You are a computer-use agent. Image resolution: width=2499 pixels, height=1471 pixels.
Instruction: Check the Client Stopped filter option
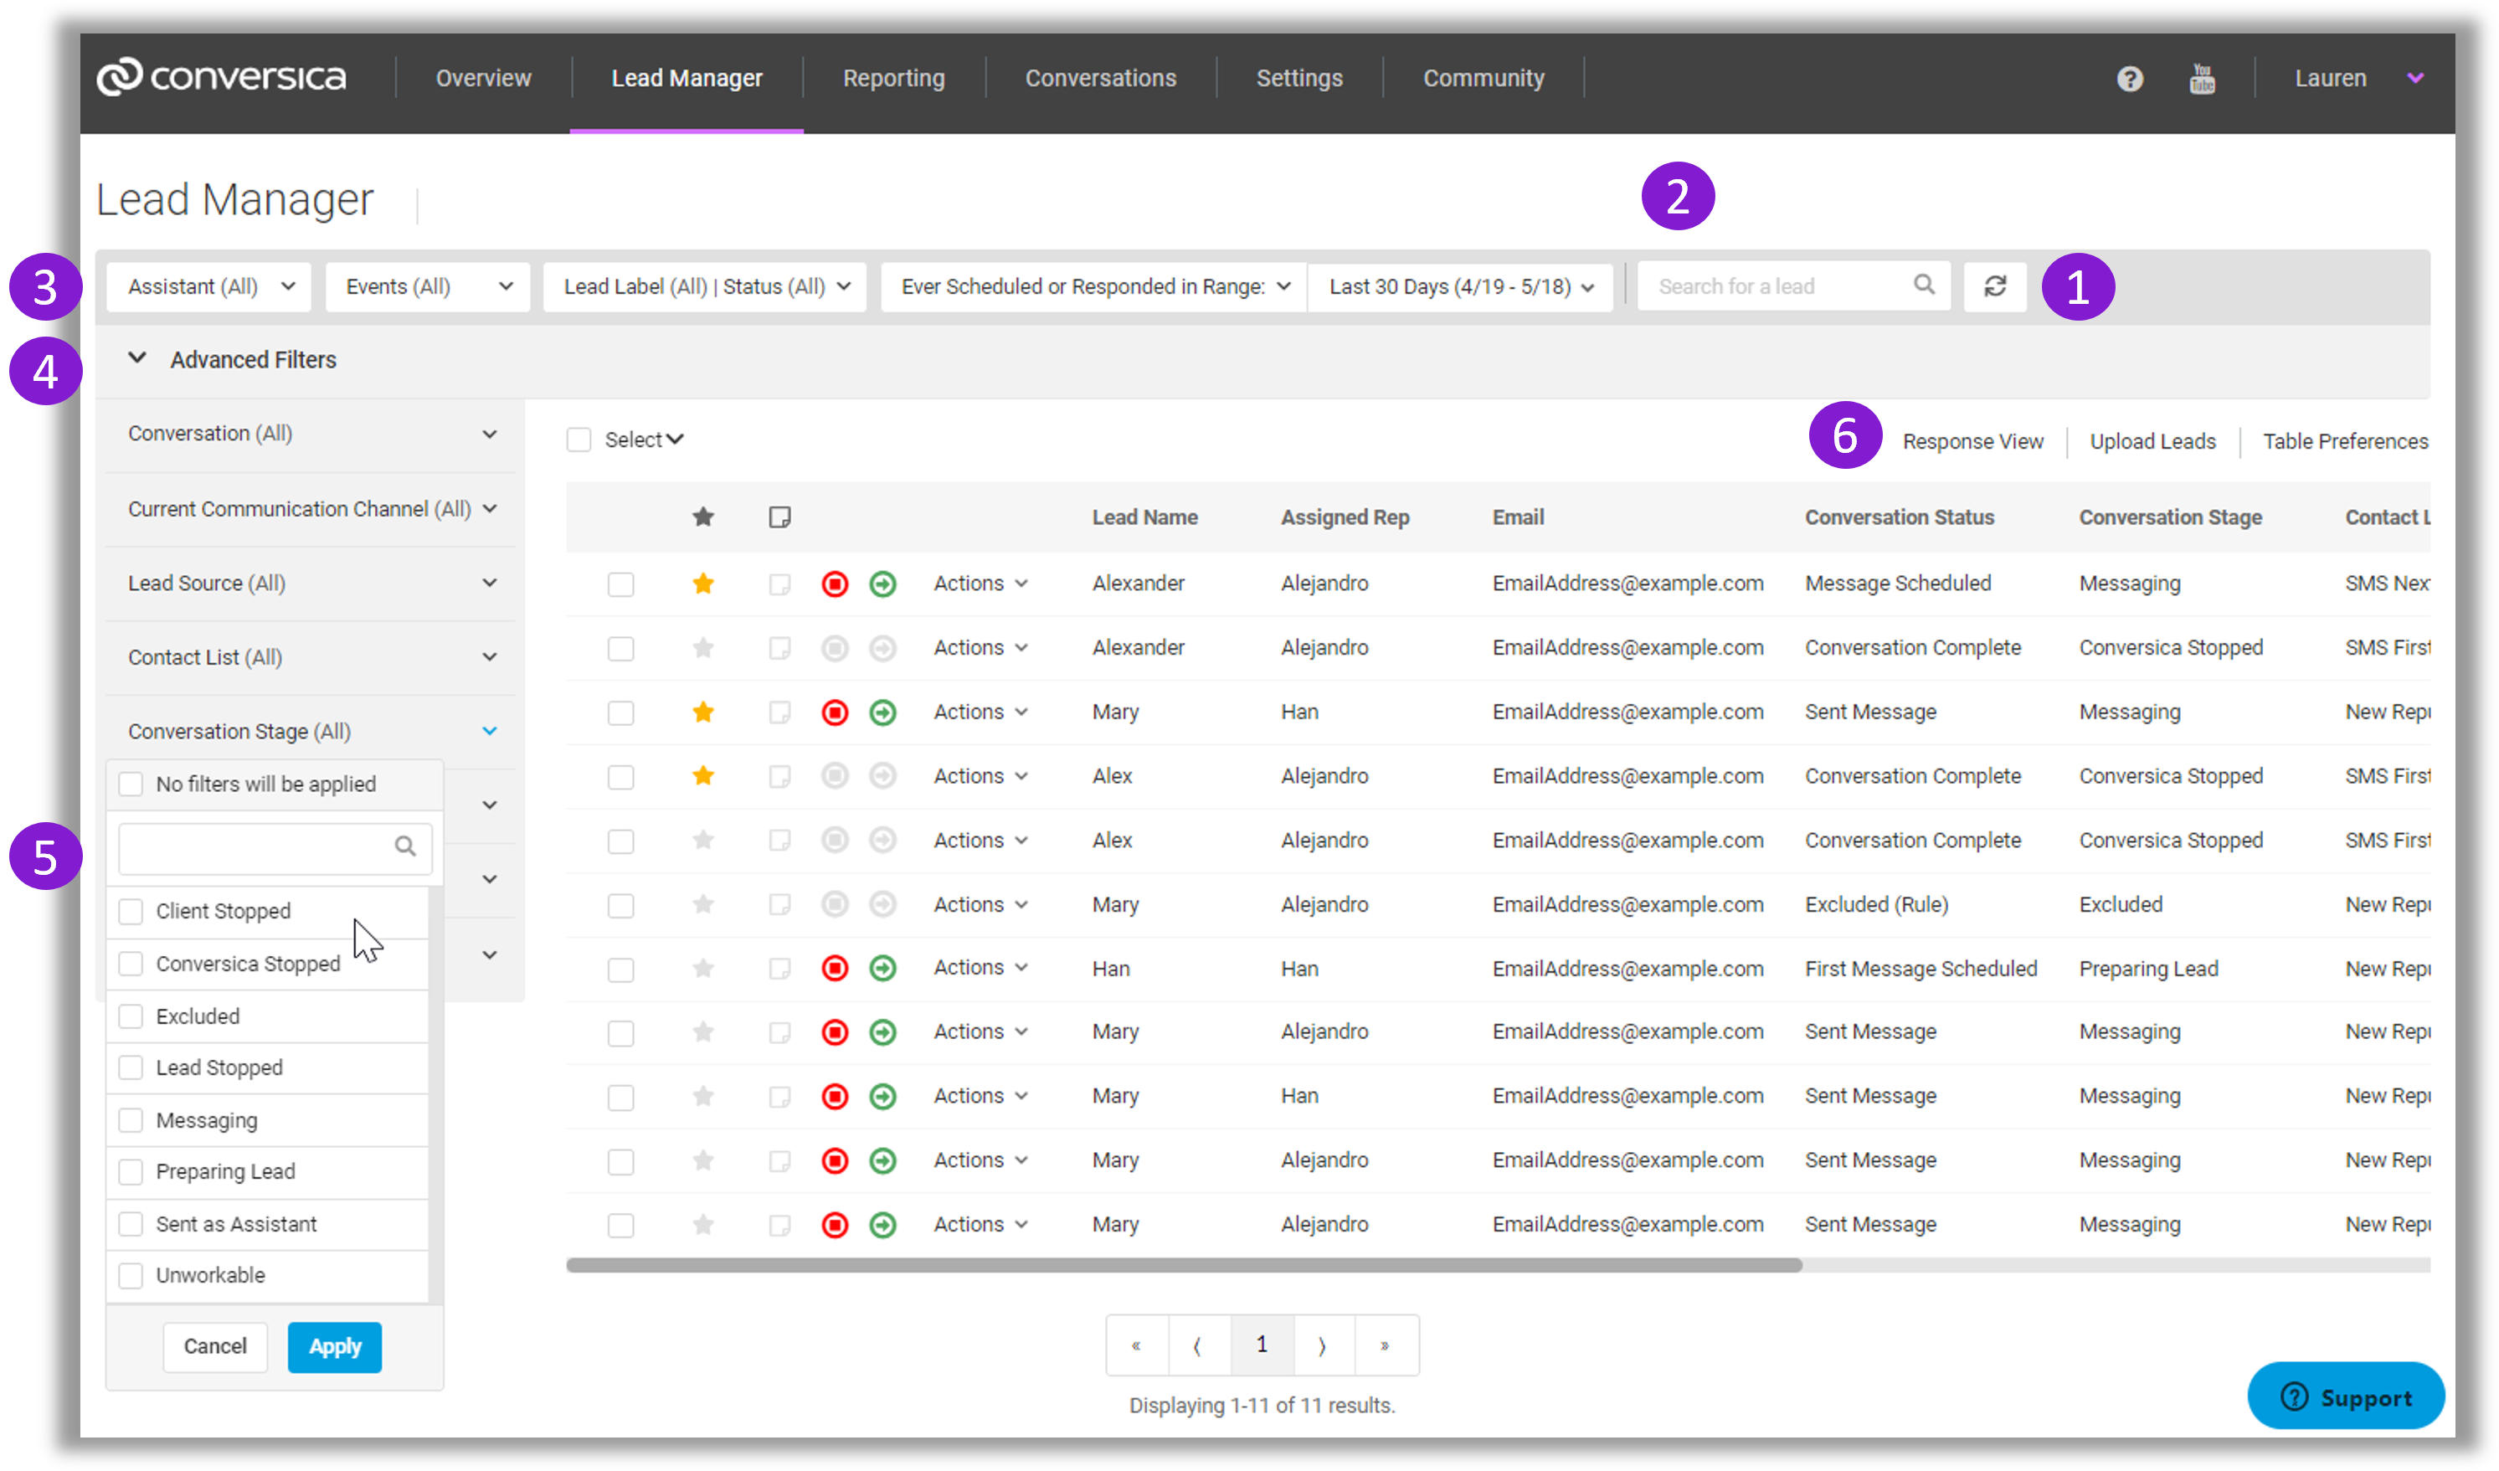[131, 911]
